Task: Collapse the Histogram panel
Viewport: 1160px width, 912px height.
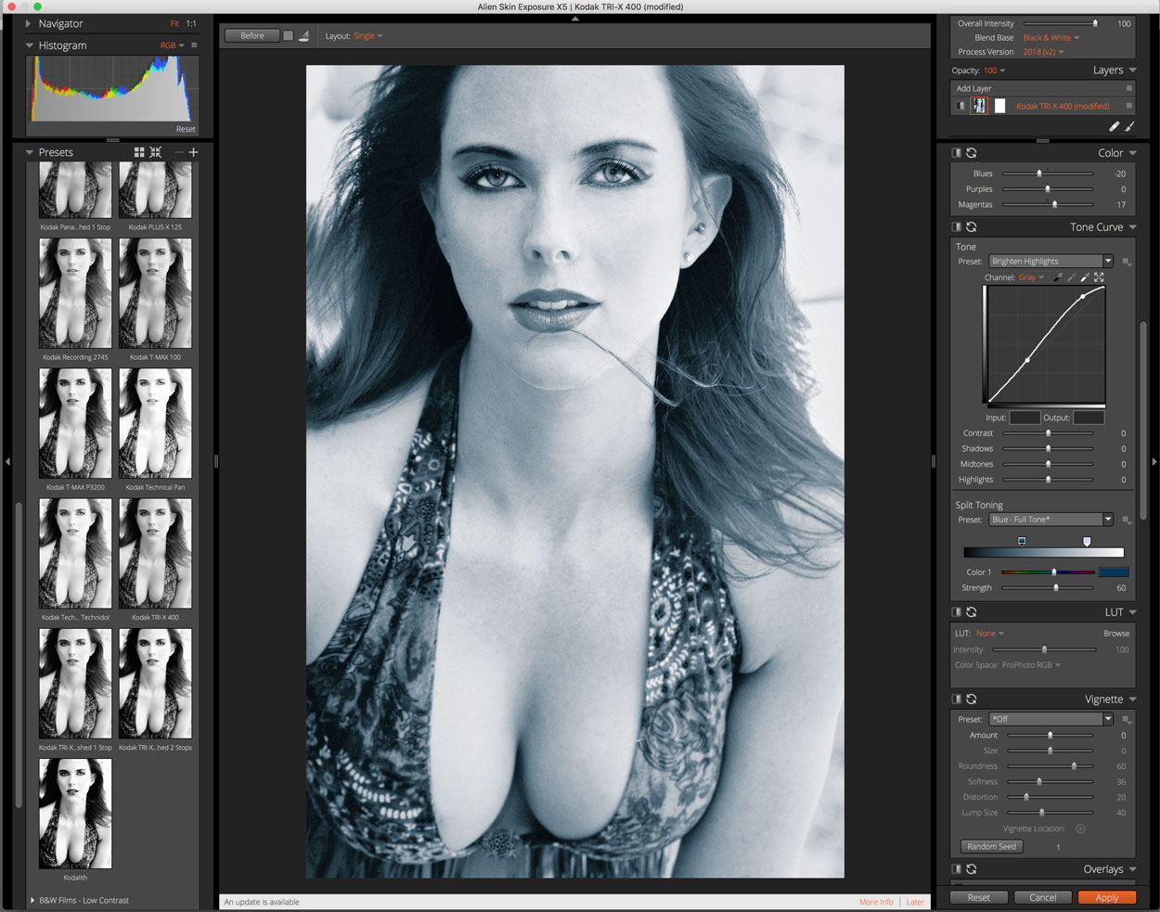Action: tap(30, 45)
